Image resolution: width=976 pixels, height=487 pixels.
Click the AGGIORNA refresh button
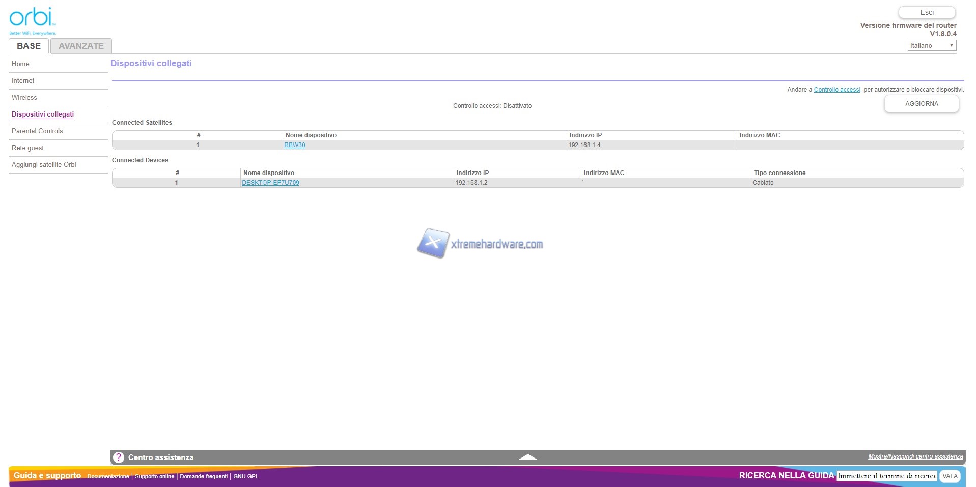[921, 104]
